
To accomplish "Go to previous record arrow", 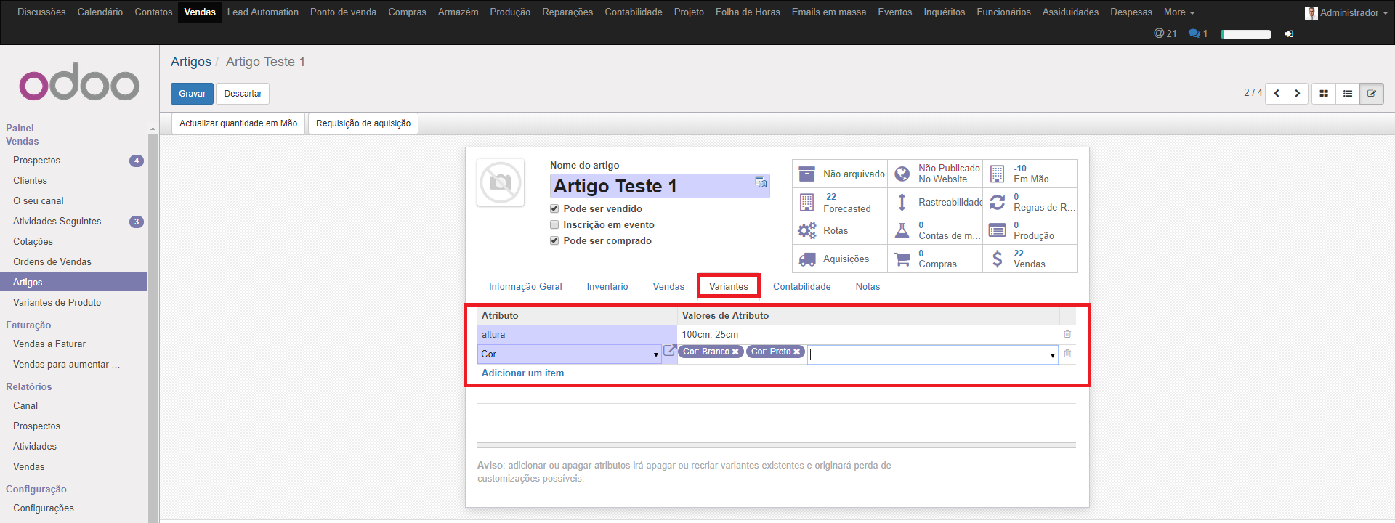I will point(1276,94).
